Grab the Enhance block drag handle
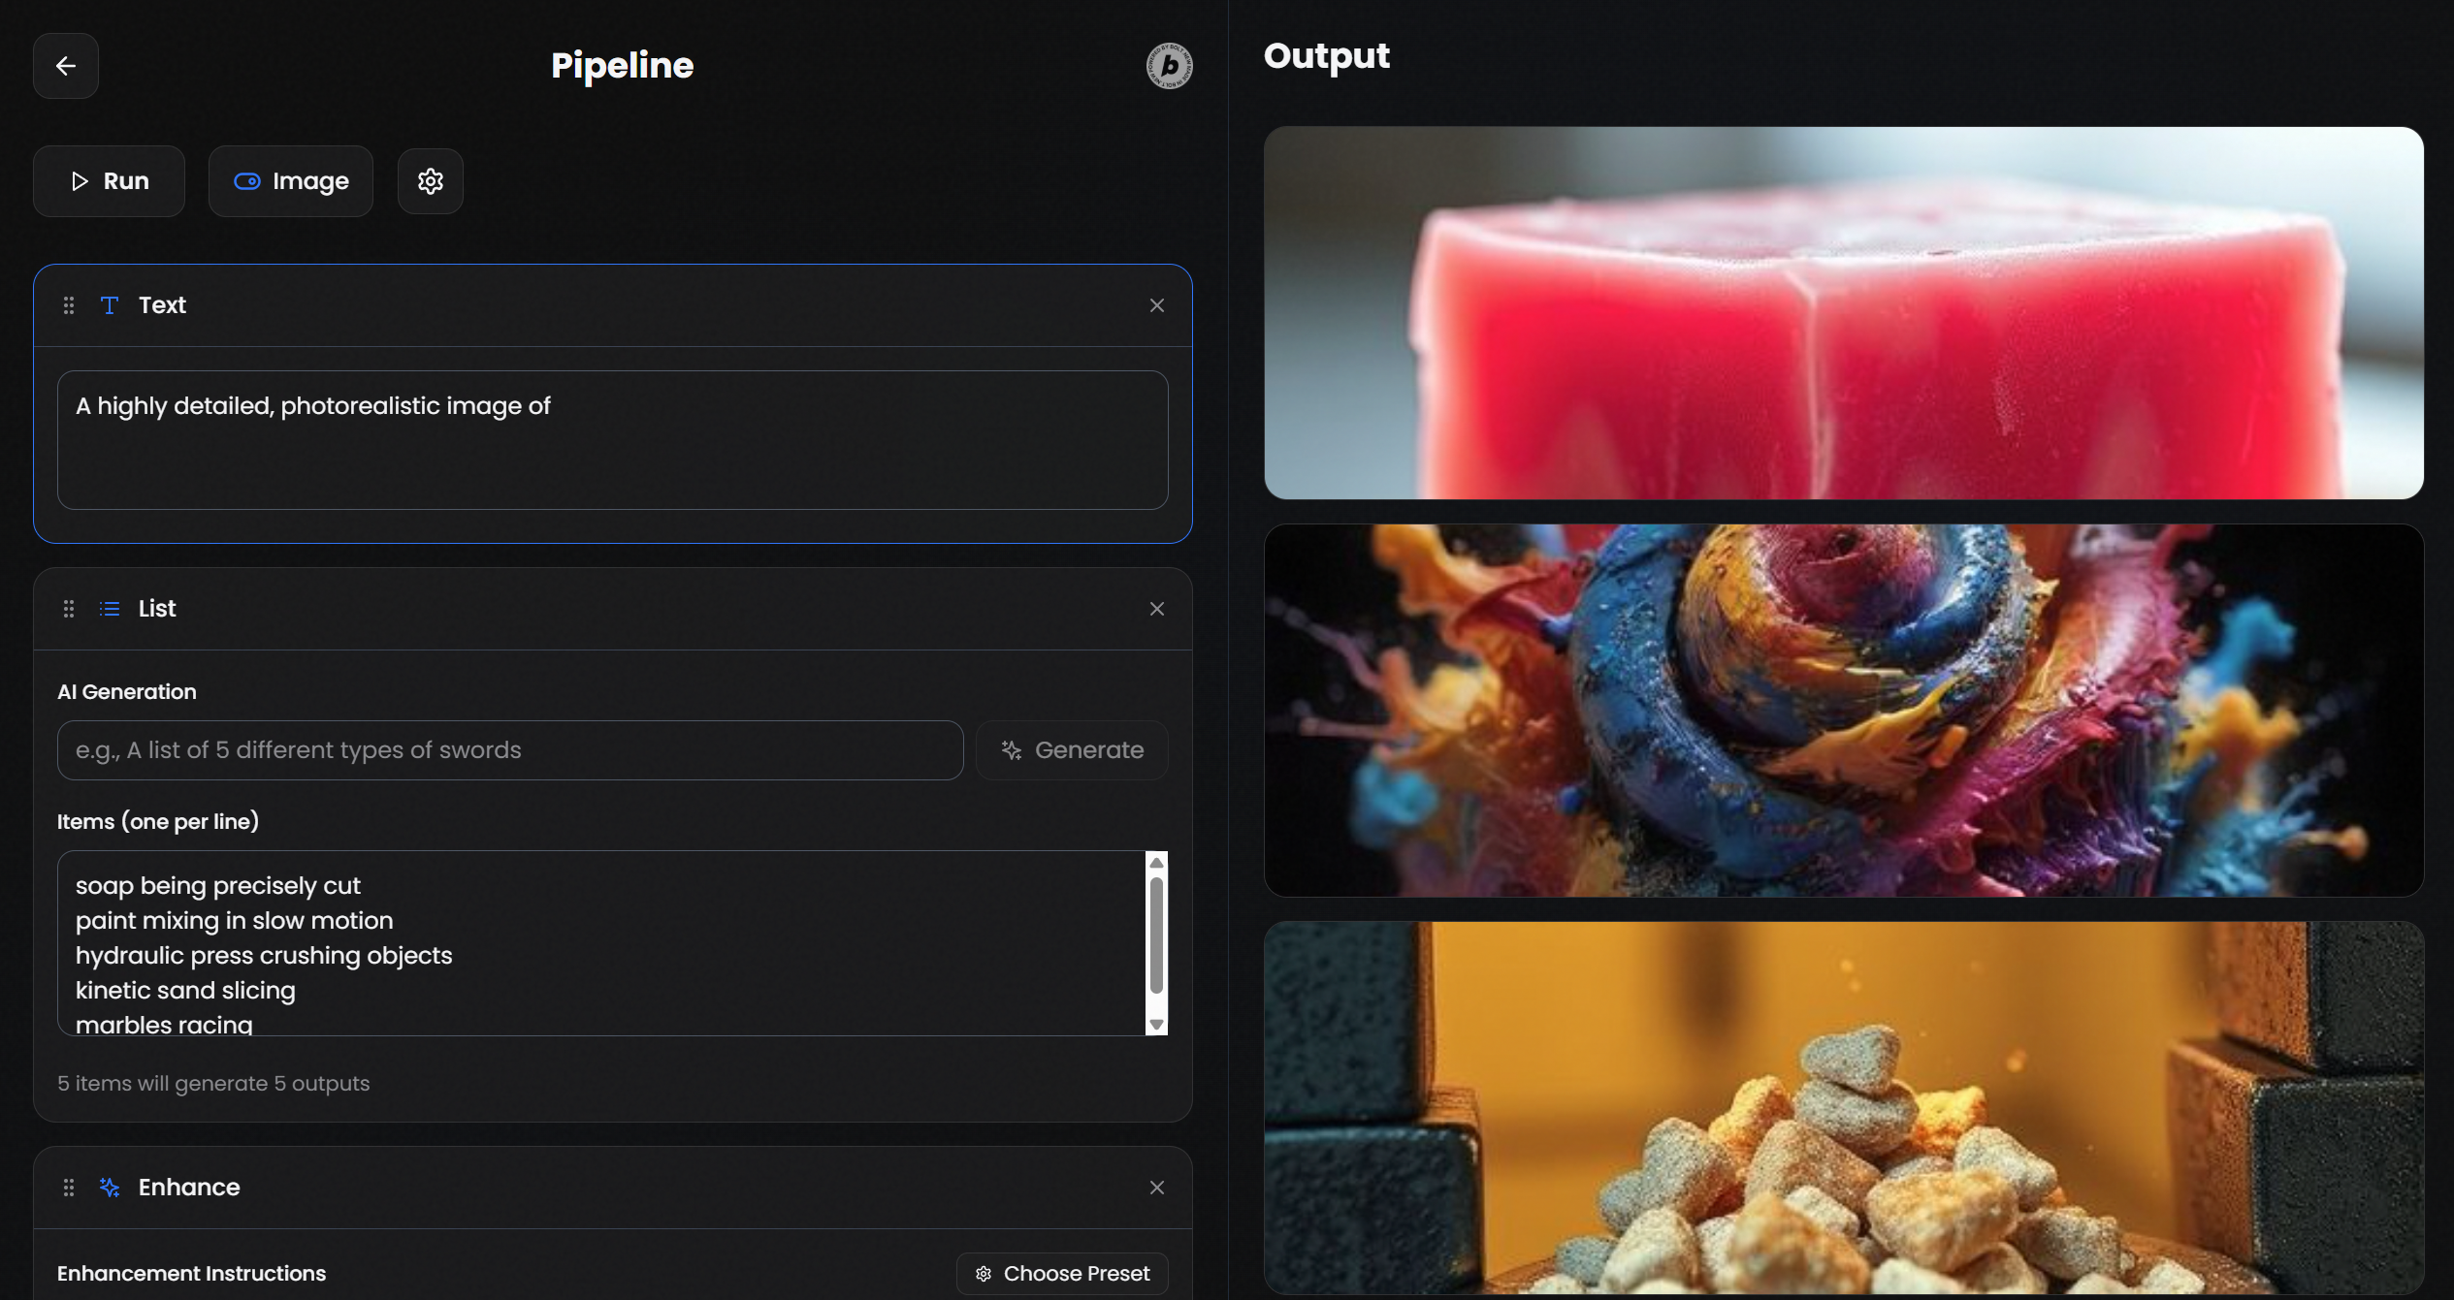This screenshot has height=1300, width=2454. 69,1188
